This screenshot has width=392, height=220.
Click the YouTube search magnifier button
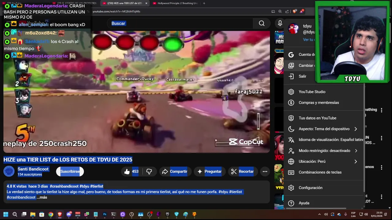[x=262, y=24]
